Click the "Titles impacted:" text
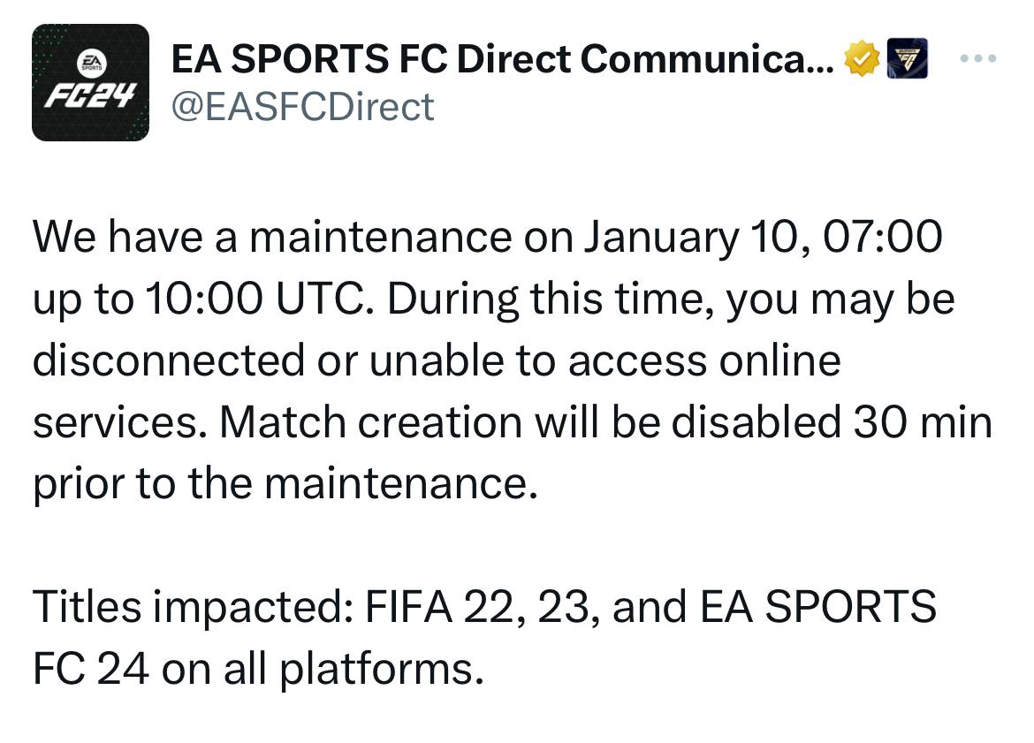 point(193,607)
